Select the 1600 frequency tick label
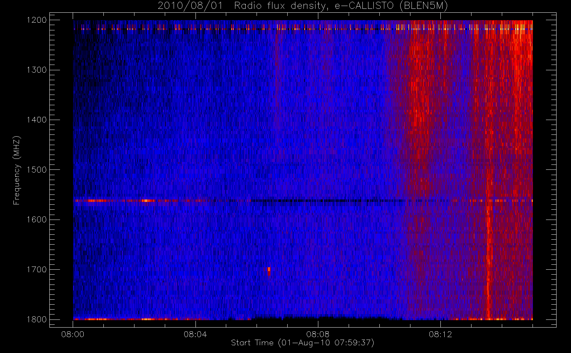Image resolution: width=571 pixels, height=353 pixels. tap(37, 220)
